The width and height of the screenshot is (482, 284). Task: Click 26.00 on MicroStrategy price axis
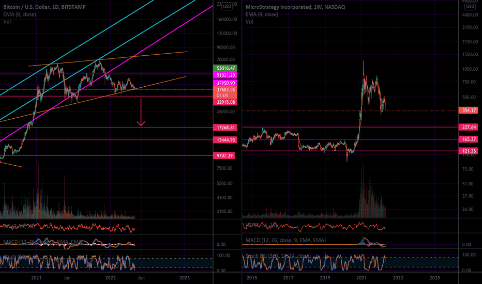coord(468,210)
